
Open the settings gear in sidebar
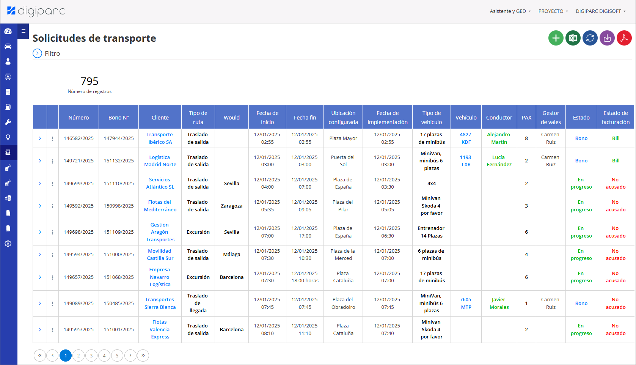[x=8, y=244]
